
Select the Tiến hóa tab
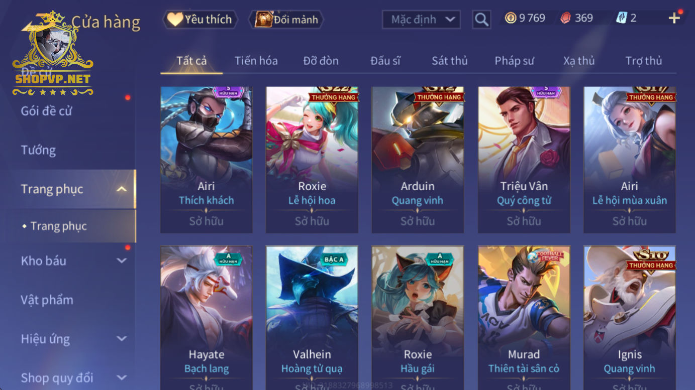pos(256,61)
